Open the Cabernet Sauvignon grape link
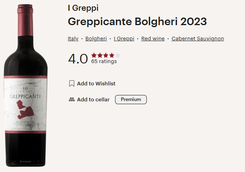This screenshot has height=172, width=245. (198, 39)
